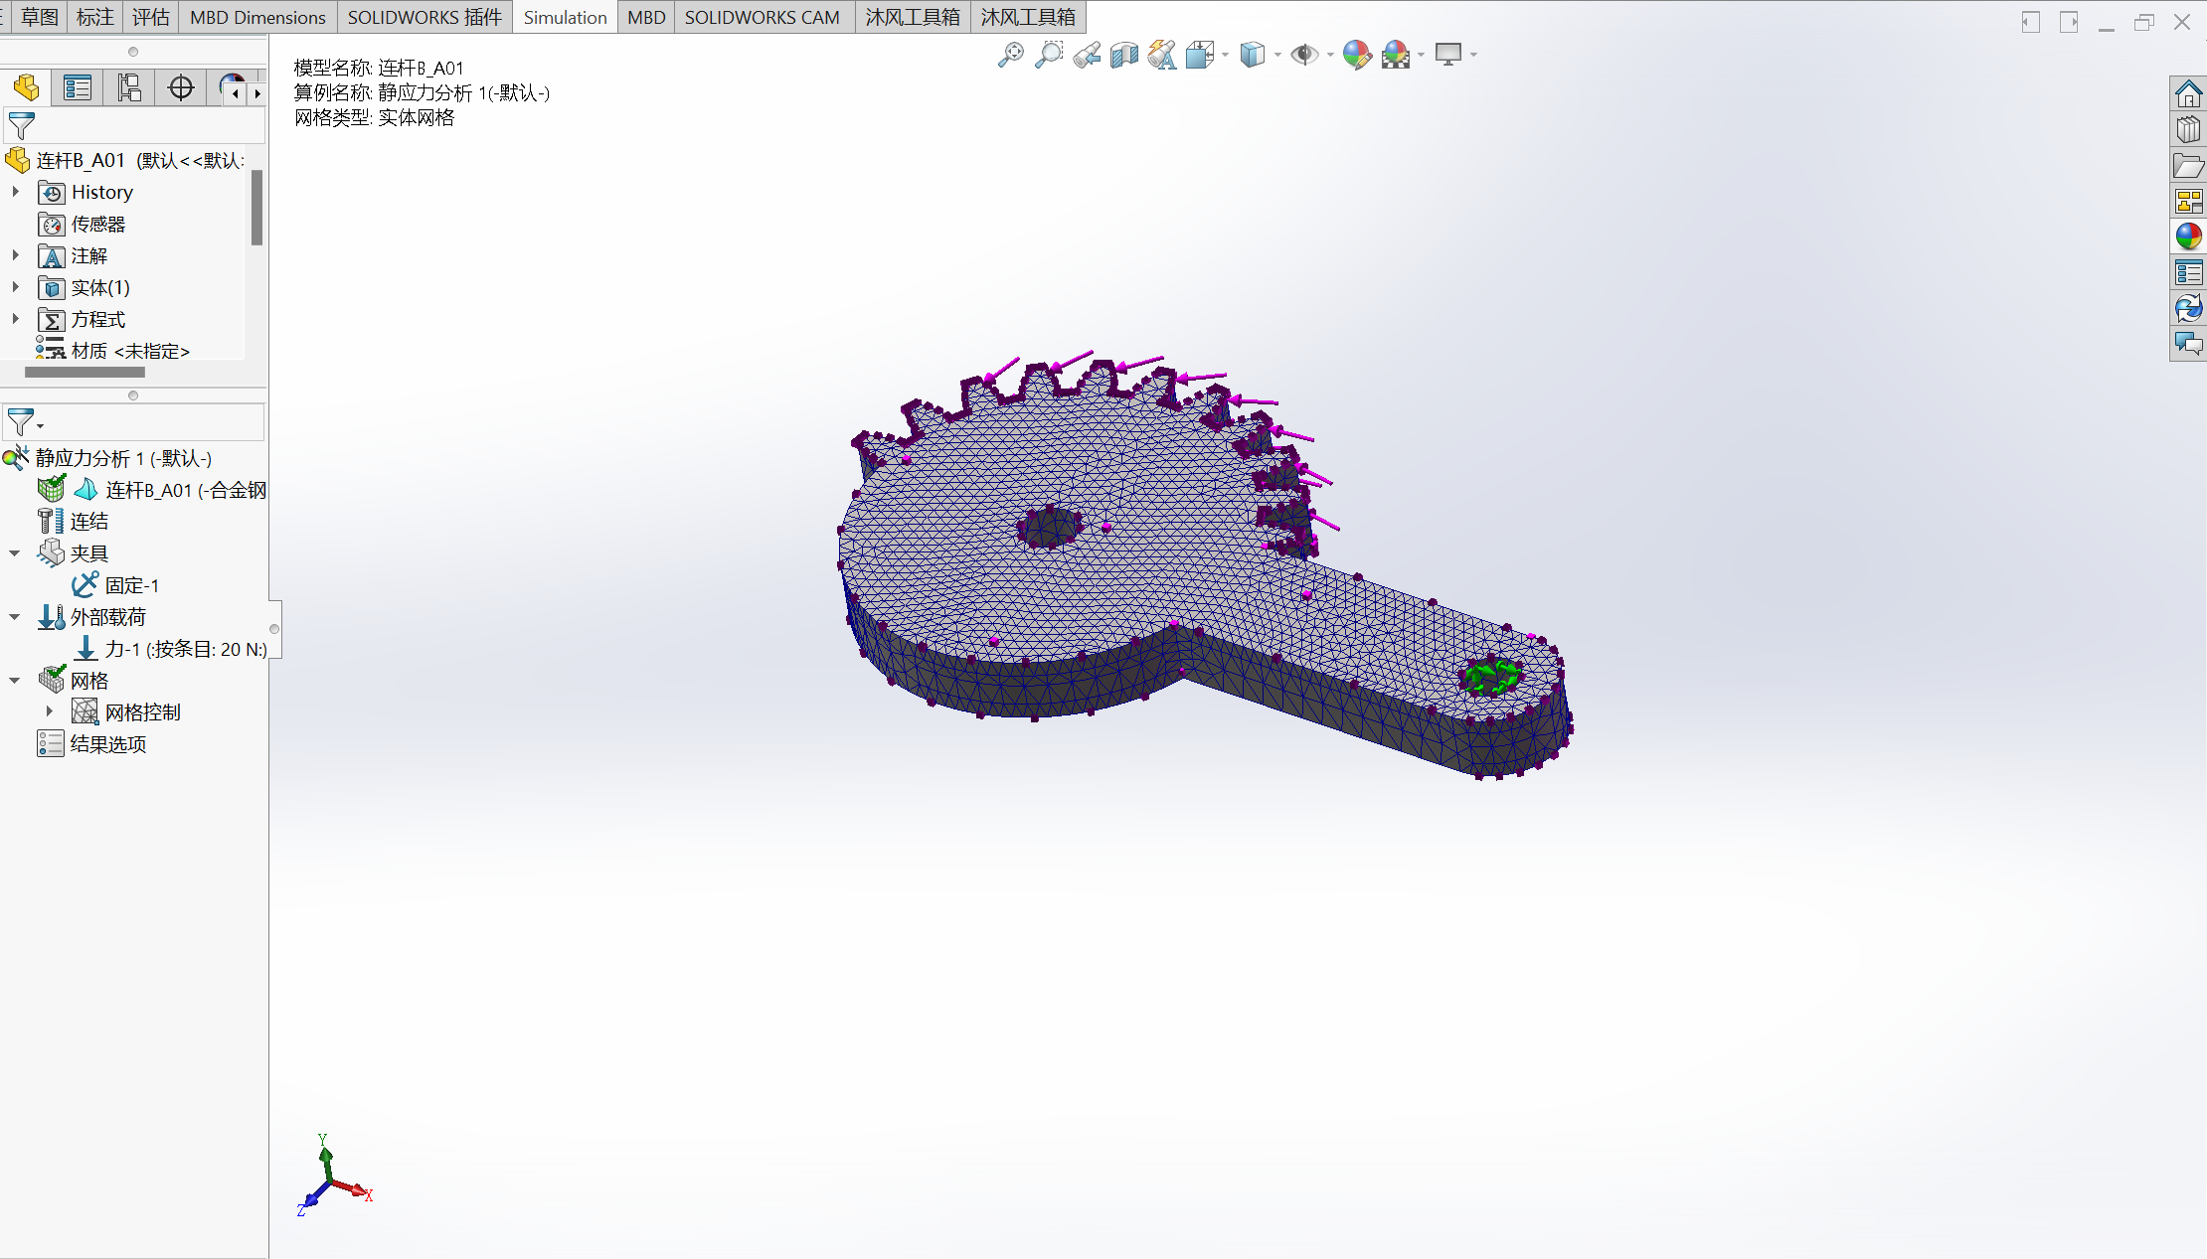Open the Apply Scene dropdown arrow
The width and height of the screenshot is (2207, 1259).
tap(1422, 56)
